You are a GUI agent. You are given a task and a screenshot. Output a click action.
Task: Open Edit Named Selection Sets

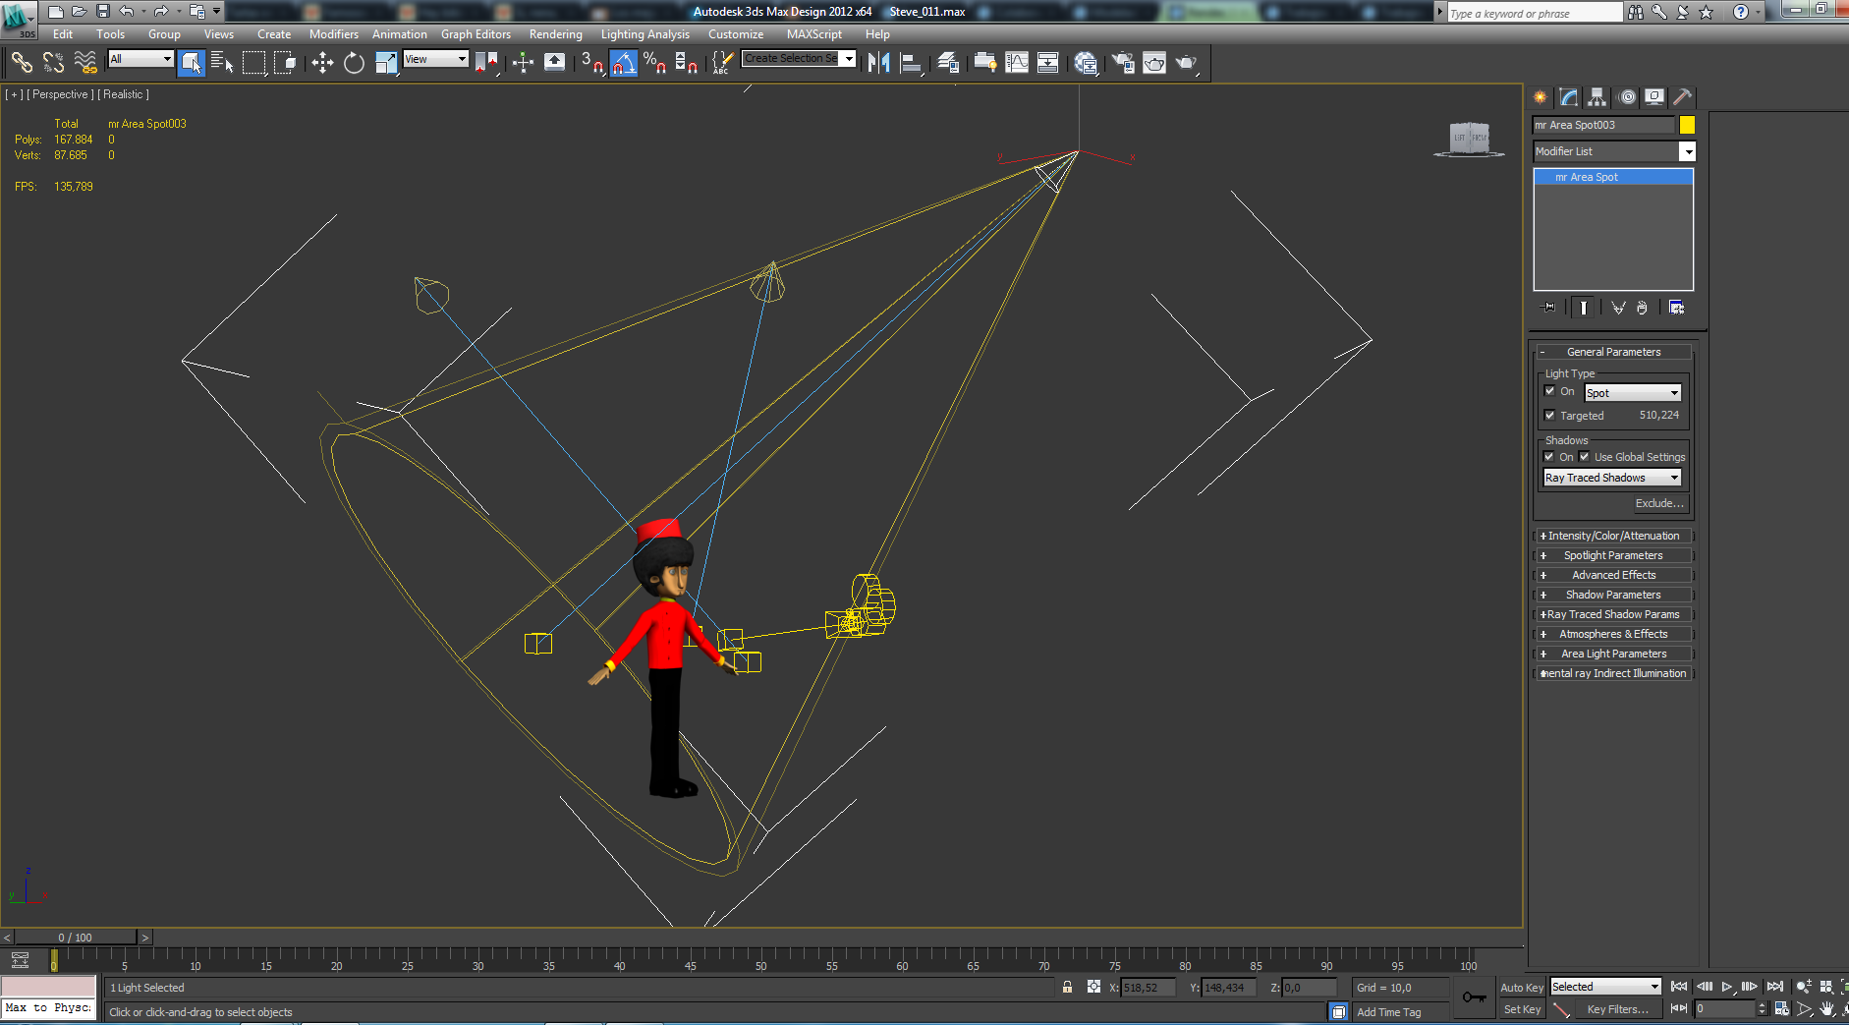tap(721, 63)
